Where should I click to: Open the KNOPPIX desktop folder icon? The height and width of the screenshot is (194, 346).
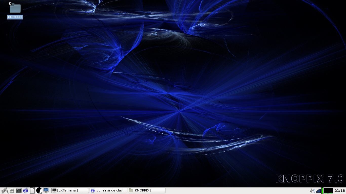(15, 8)
